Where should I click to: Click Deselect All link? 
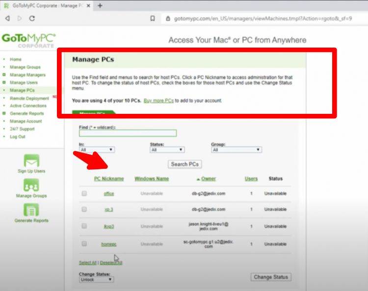[x=111, y=263]
